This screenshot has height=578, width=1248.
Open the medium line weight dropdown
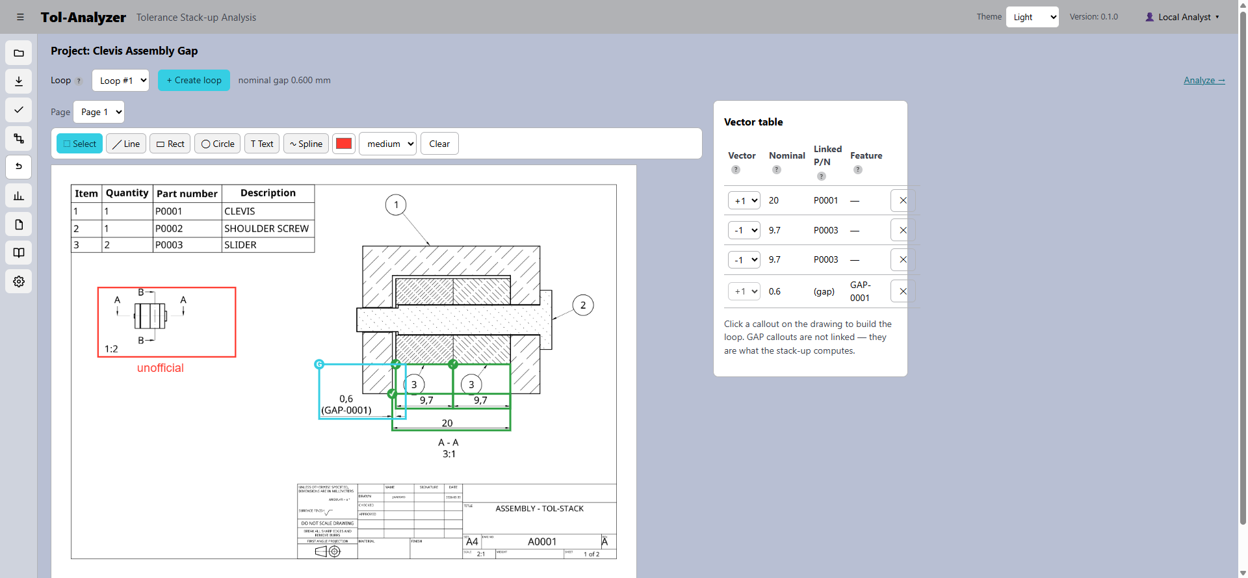[388, 144]
